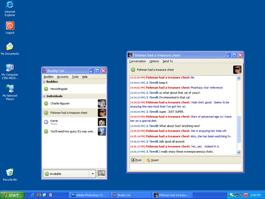The width and height of the screenshot is (265, 199).
Task: Collapse the Buddies group
Action: (44, 82)
